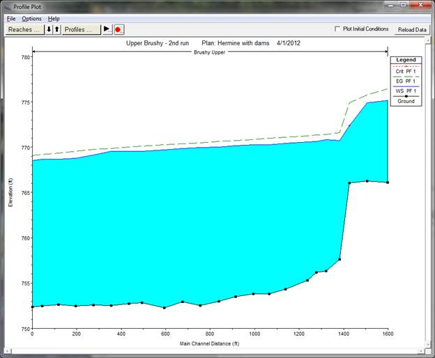Click Crit PF 1 legend entry

[406, 70]
